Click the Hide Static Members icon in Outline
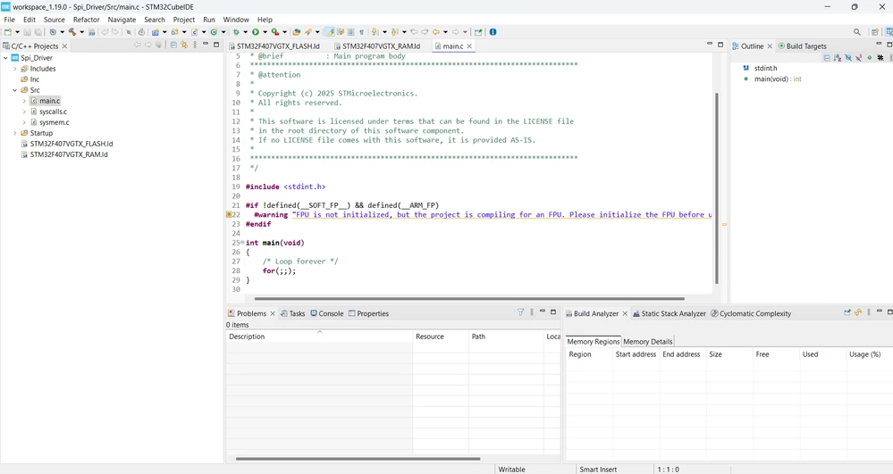The width and height of the screenshot is (893, 474). tap(858, 57)
